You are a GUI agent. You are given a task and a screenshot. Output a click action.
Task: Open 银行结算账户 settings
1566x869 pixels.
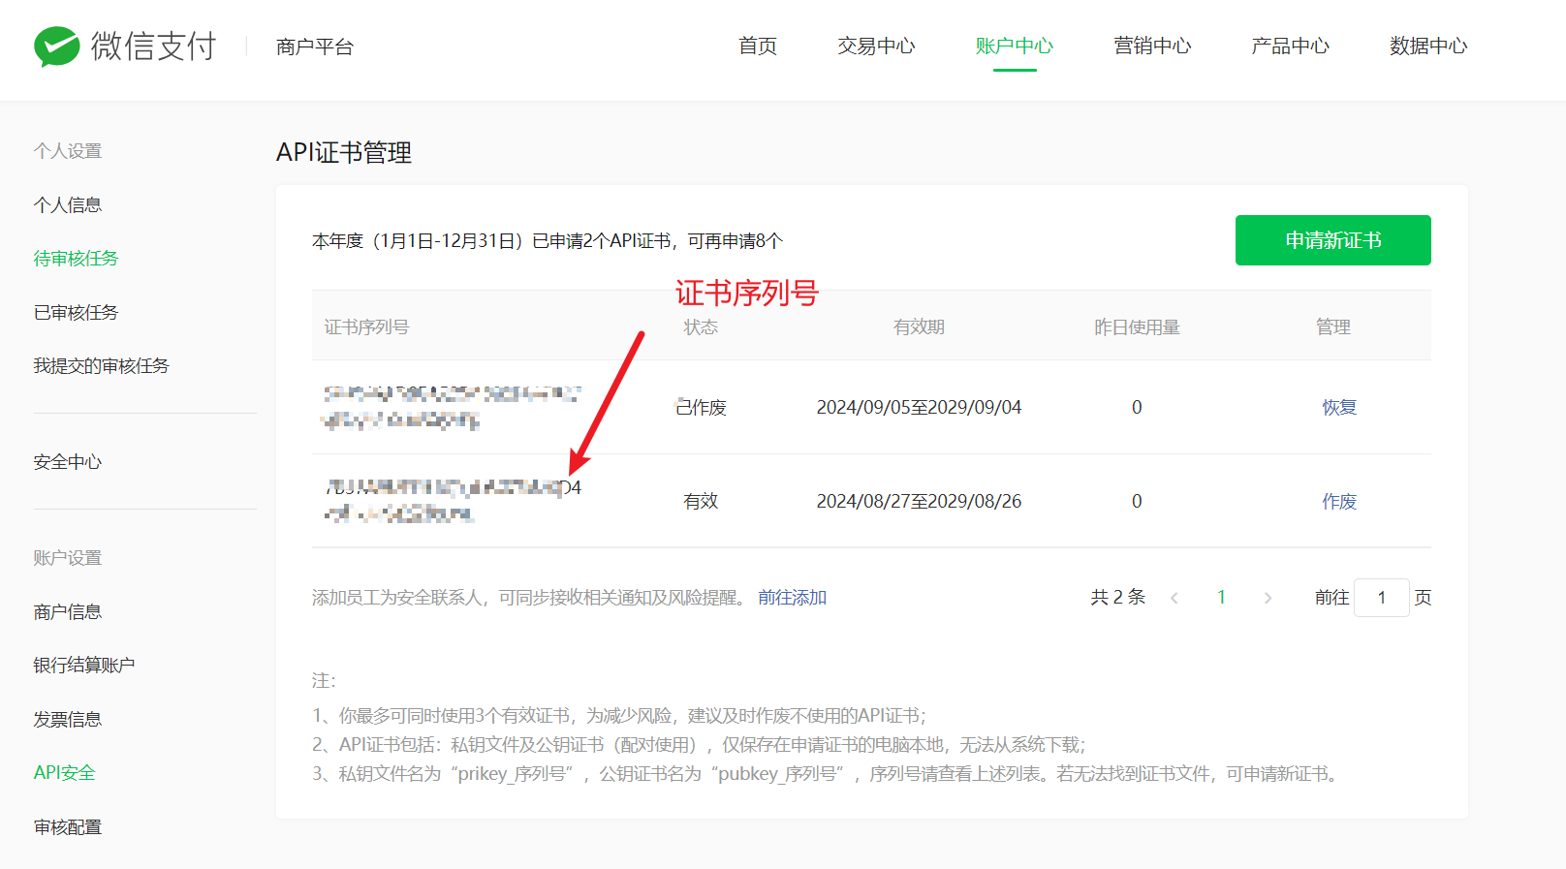click(84, 665)
